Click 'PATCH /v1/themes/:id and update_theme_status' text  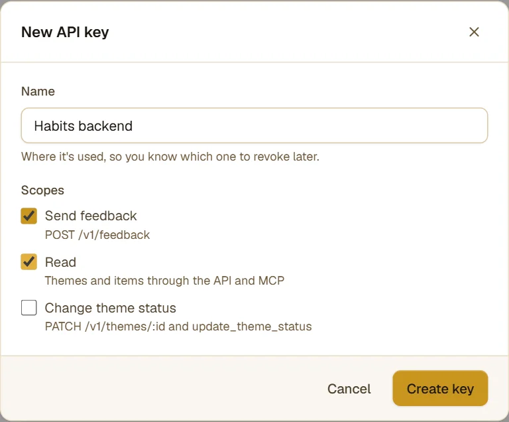[178, 326]
